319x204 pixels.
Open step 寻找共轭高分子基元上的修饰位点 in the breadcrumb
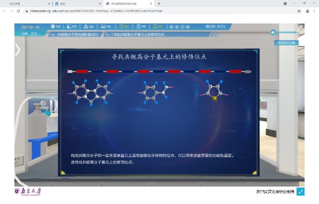pyautogui.click(x=138, y=34)
